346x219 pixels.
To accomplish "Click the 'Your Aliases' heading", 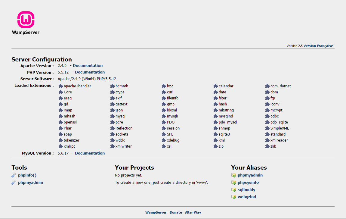I will [249, 167].
